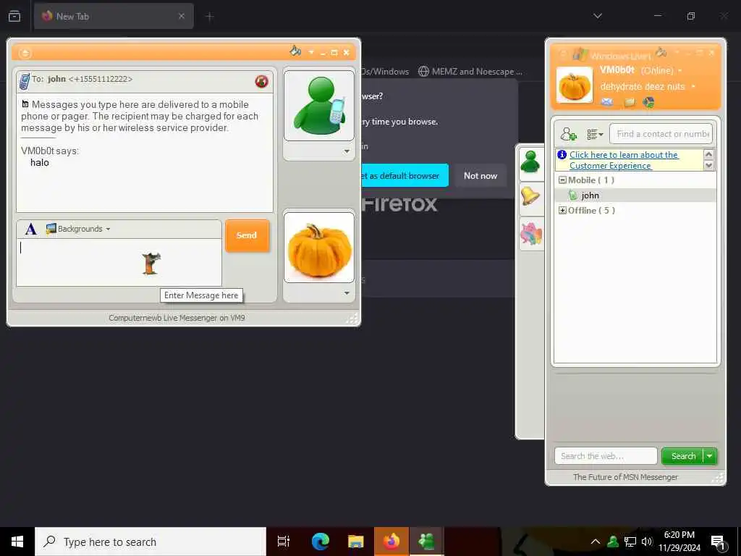Open options arrow below pumpkin picture
The height and width of the screenshot is (556, 741).
coord(347,293)
